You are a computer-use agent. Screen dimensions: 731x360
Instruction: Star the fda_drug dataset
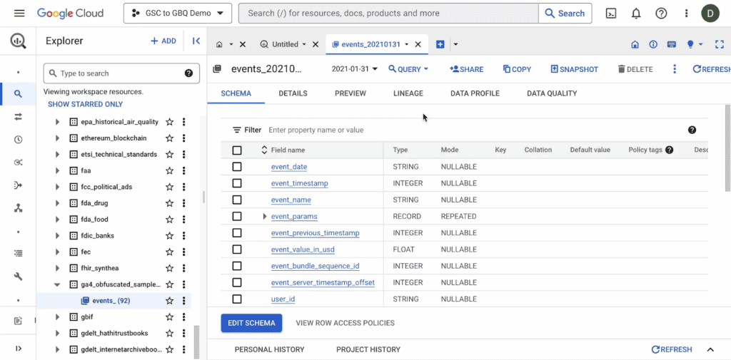click(170, 203)
